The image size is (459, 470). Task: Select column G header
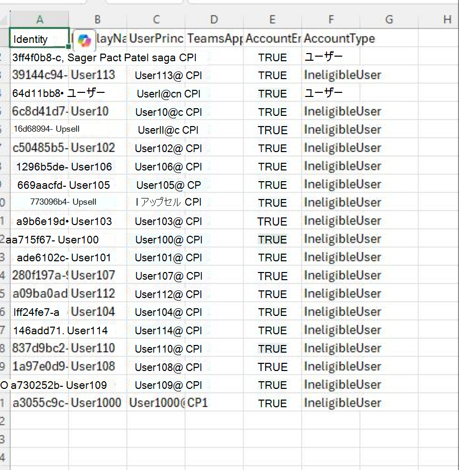(x=389, y=19)
